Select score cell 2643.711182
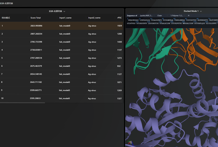The width and height of the screenshot is (218, 147). (36, 82)
